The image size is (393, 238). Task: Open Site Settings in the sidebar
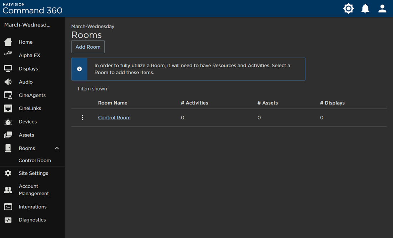pyautogui.click(x=33, y=173)
